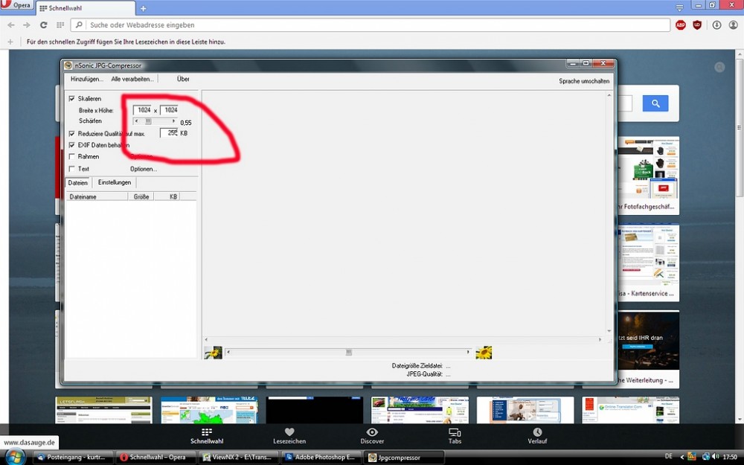Click Sprache umschalten

(584, 81)
